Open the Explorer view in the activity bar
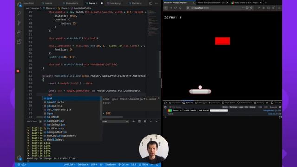This screenshot has height=167, width=297. click(19, 4)
